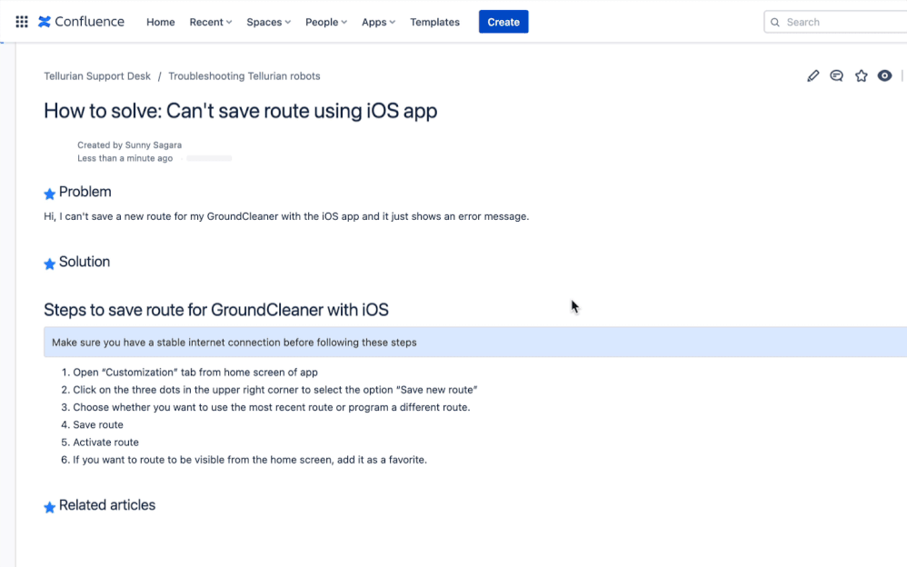
Task: Open Tellurian Support Desk breadcrumb link
Action: [x=97, y=76]
